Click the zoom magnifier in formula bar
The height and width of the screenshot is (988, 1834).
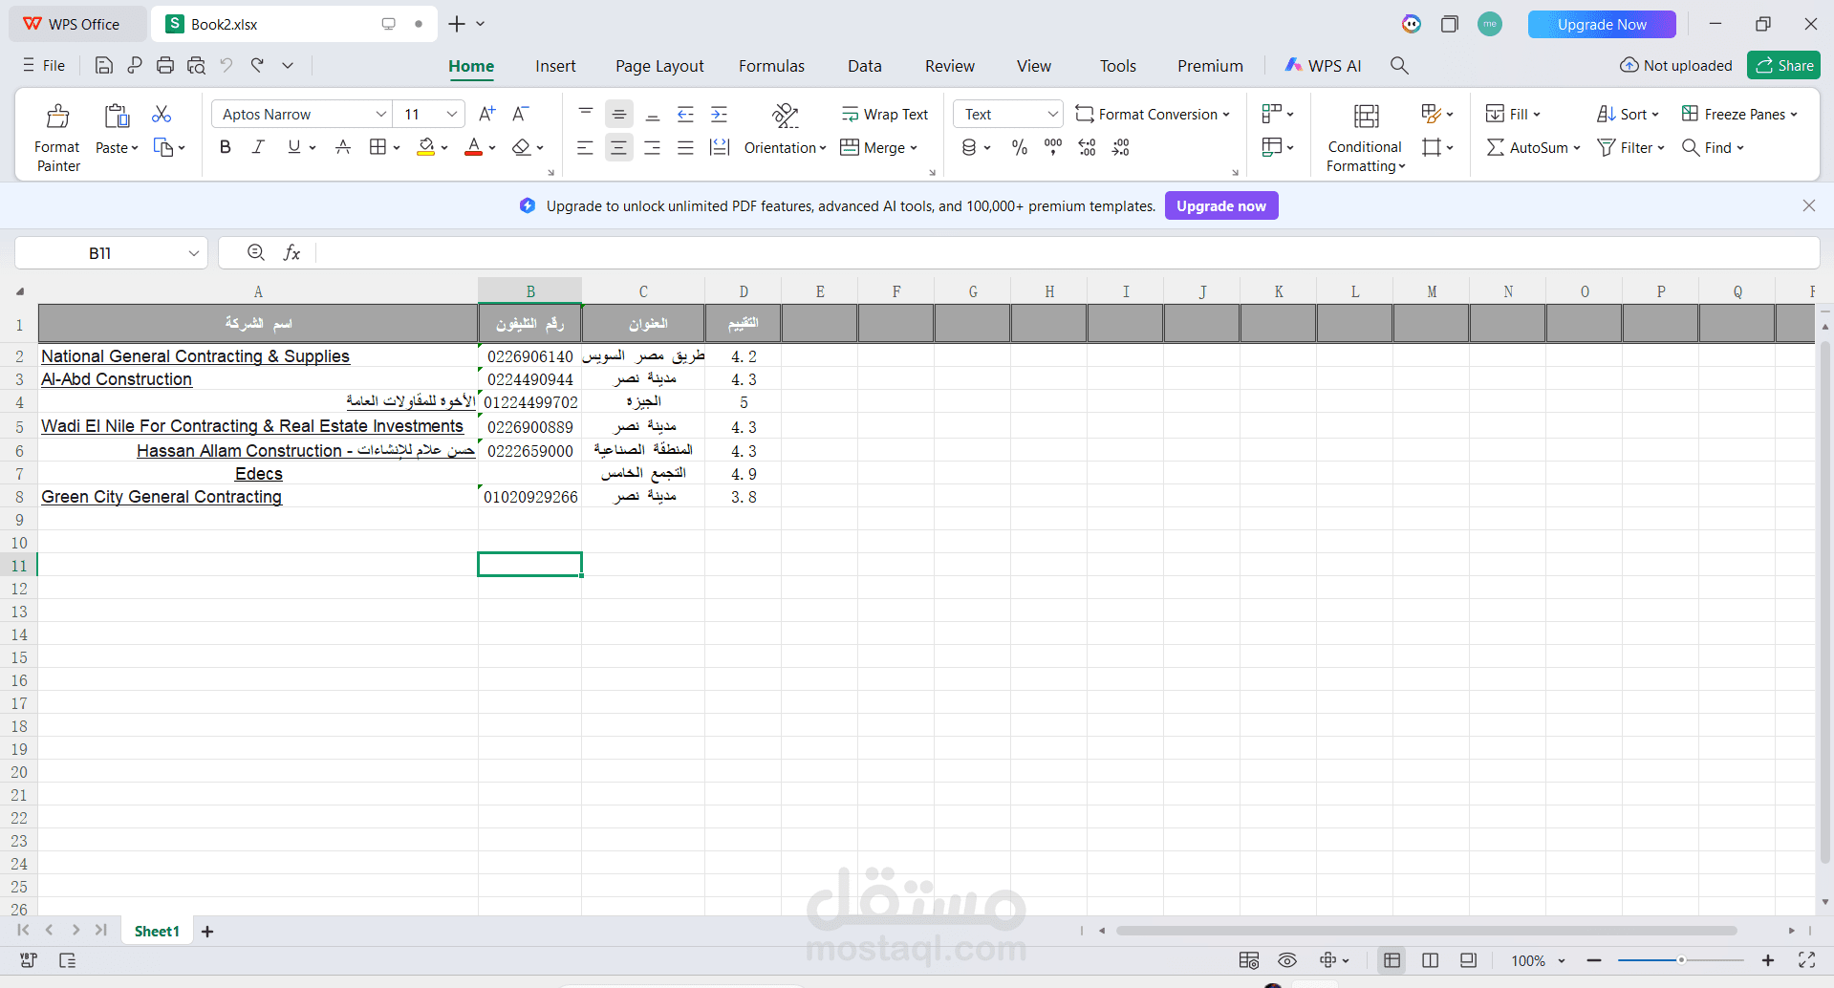[x=255, y=252]
